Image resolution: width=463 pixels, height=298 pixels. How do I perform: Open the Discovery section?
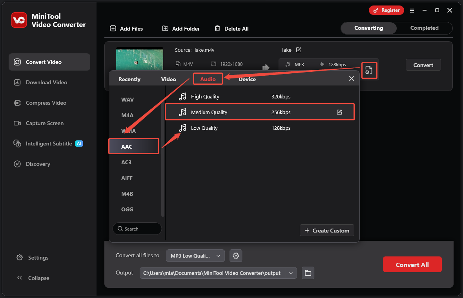pos(37,164)
